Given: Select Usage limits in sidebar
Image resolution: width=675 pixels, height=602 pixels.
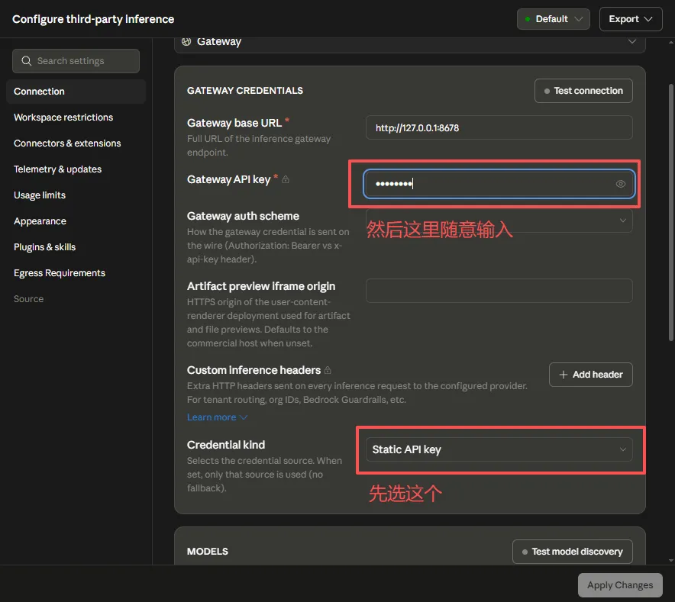Looking at the screenshot, I should tap(40, 195).
